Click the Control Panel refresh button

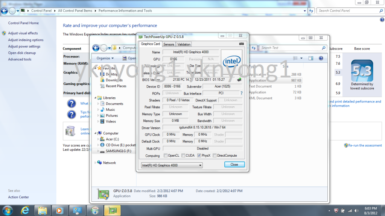coord(311,11)
